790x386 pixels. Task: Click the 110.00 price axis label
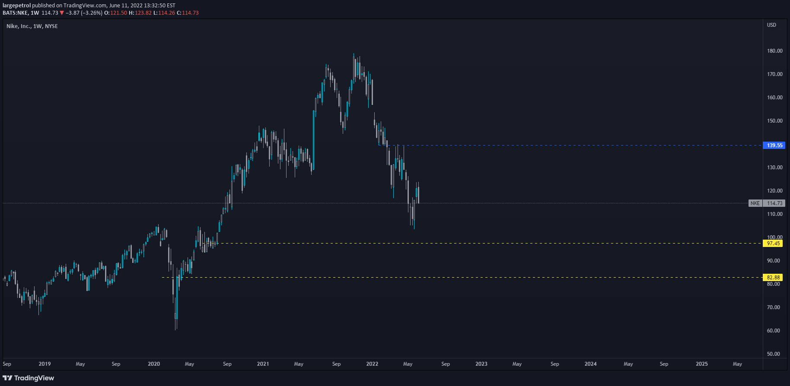[775, 214]
